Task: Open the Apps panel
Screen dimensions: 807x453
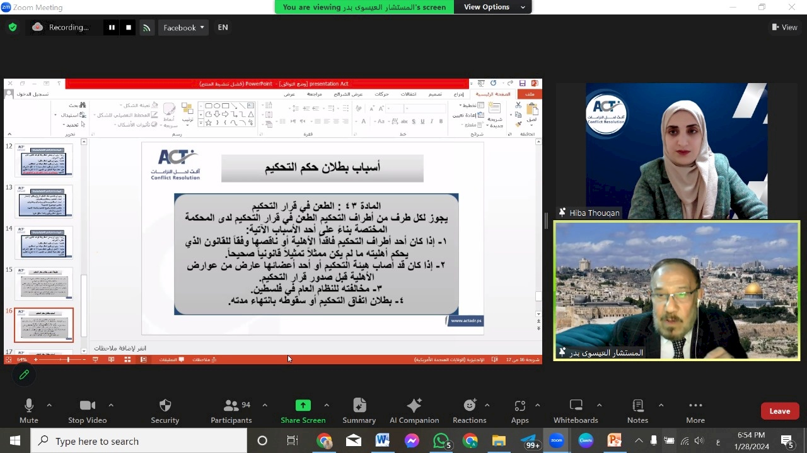Action: pyautogui.click(x=520, y=411)
